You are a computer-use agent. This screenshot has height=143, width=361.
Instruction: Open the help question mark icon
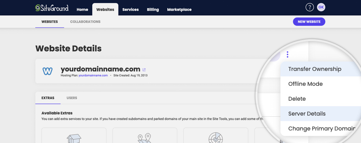[x=310, y=7]
